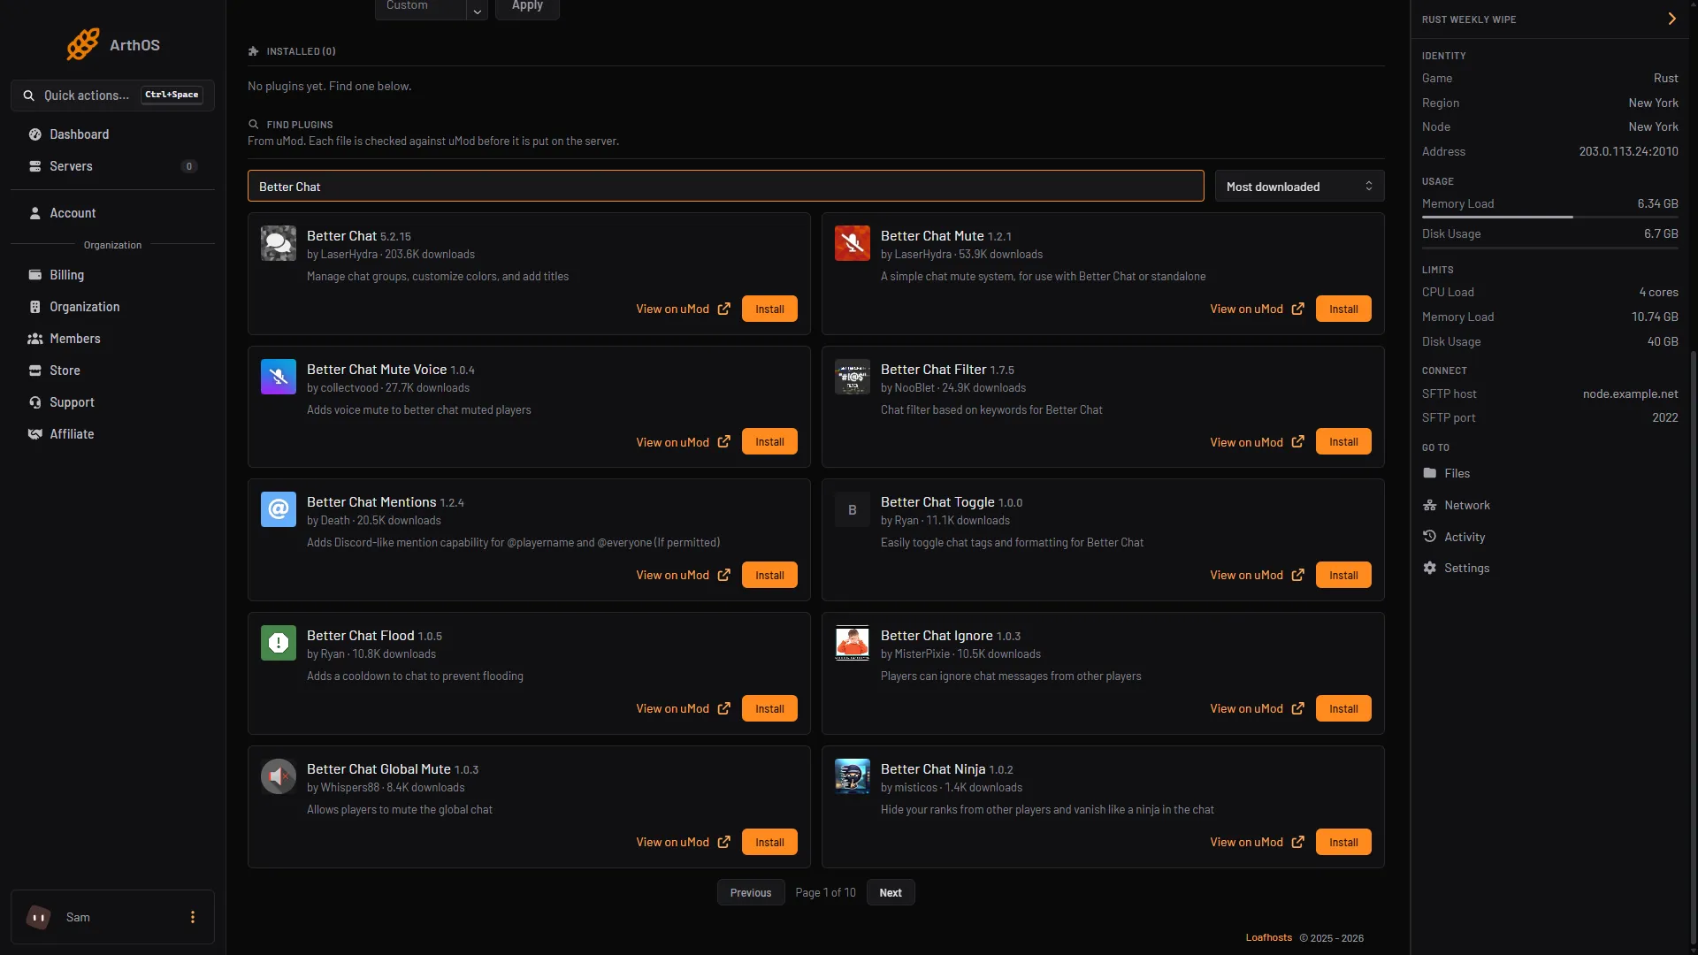
Task: Open Support page
Action: pyautogui.click(x=112, y=402)
